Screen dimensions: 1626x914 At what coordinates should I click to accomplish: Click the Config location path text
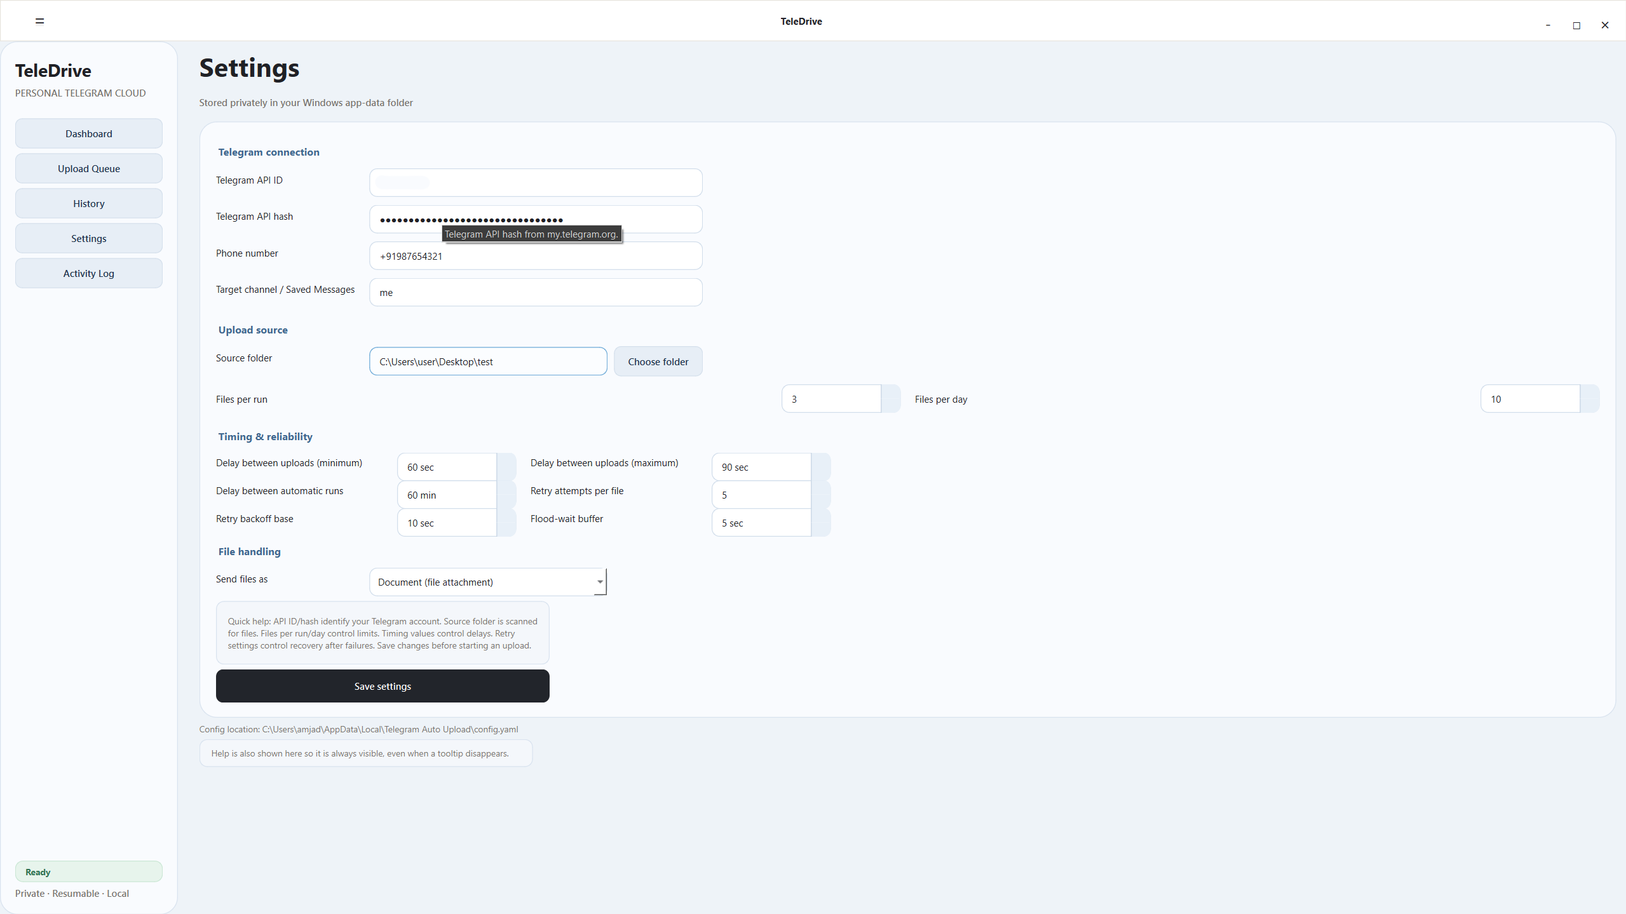(359, 729)
